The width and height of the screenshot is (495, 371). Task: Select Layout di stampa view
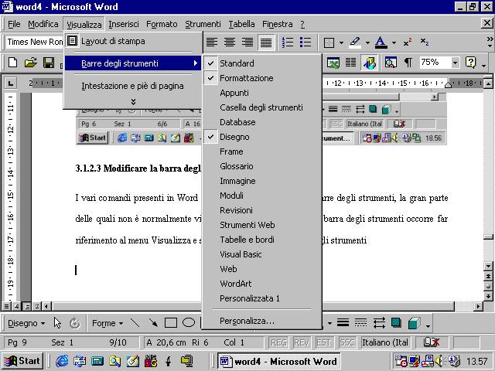click(133, 41)
